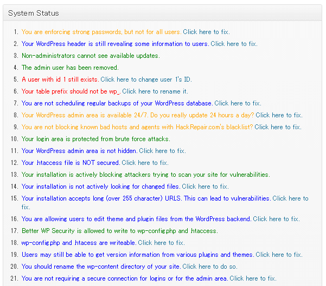Click link to rename table prefix wp_
The image size is (326, 286).
click(x=155, y=91)
